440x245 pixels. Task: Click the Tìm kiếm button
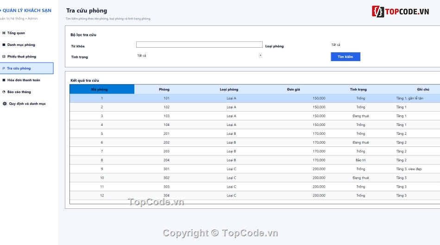346,57
